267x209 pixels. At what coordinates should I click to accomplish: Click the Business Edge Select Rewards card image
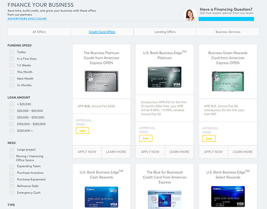coord(228,196)
